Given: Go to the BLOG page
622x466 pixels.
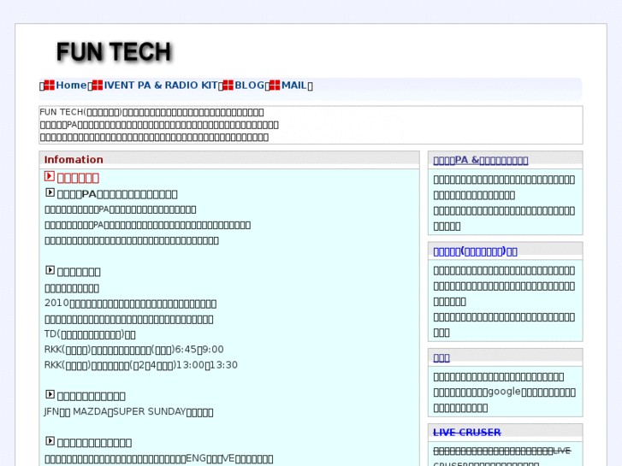Looking at the screenshot, I should coord(249,86).
